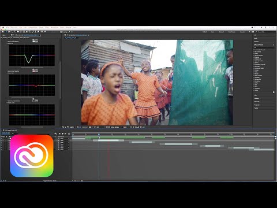Viewport: 277px width, 208px height.
Task: Open the Window menu in the menu bar
Action: click(x=68, y=27)
